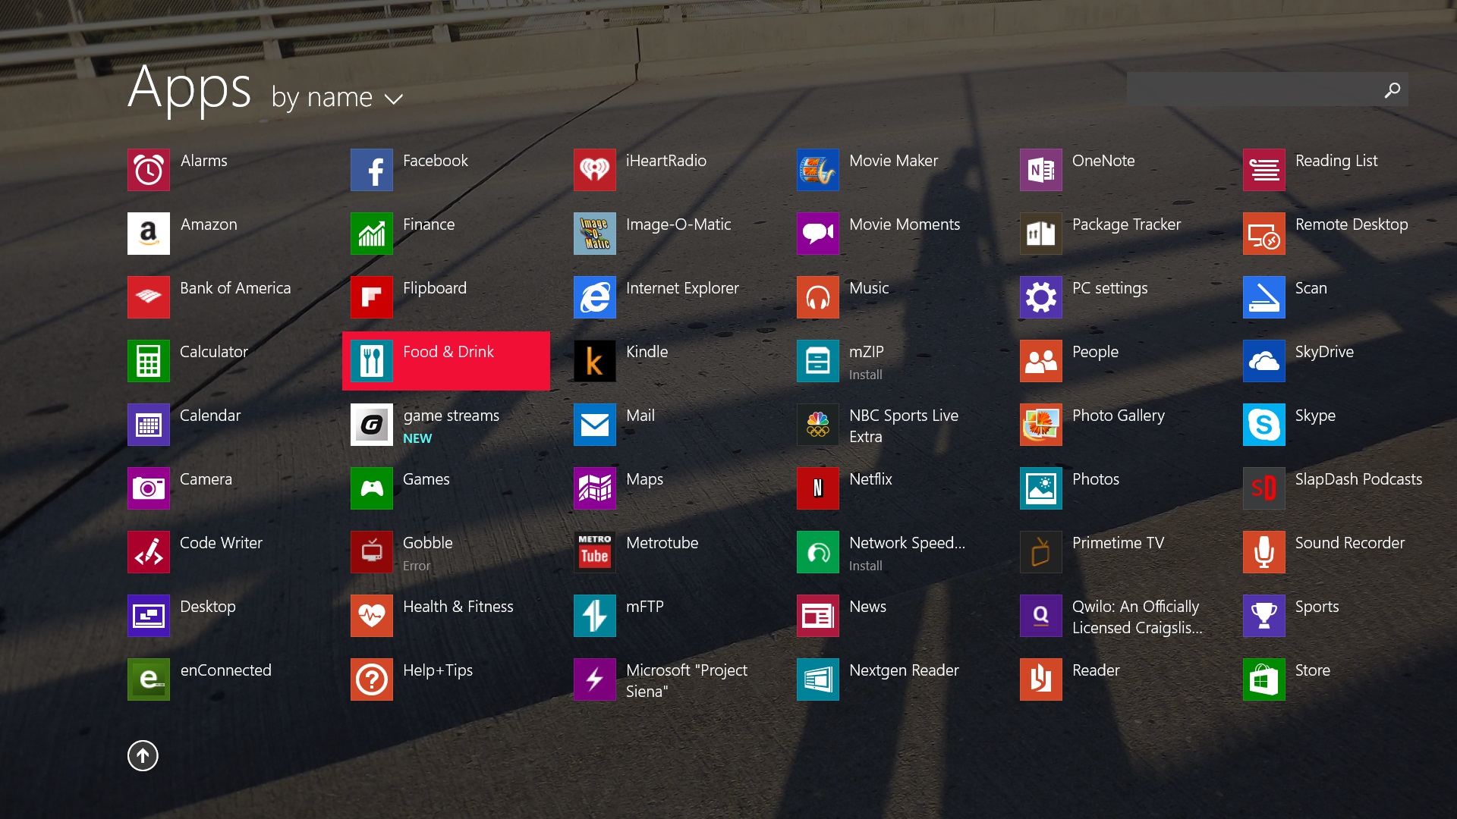Open the Sound Recorder microphone icon
Image resolution: width=1457 pixels, height=819 pixels.
[x=1264, y=552]
